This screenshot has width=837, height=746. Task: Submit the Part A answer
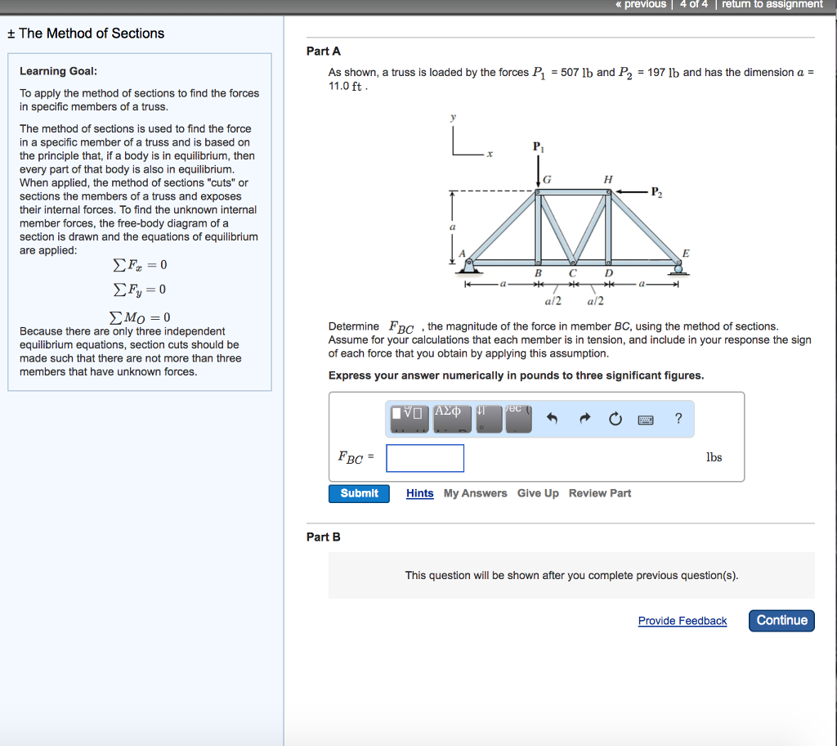(x=359, y=492)
